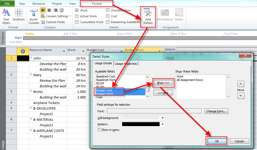Click the Move up arrow button
Screen dimensions: 257x150
pos(241,84)
